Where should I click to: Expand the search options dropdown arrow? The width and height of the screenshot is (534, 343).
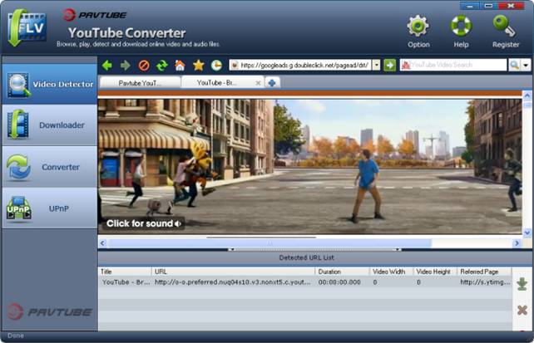(526, 65)
